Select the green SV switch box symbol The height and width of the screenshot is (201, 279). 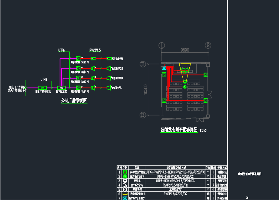(x=42, y=88)
